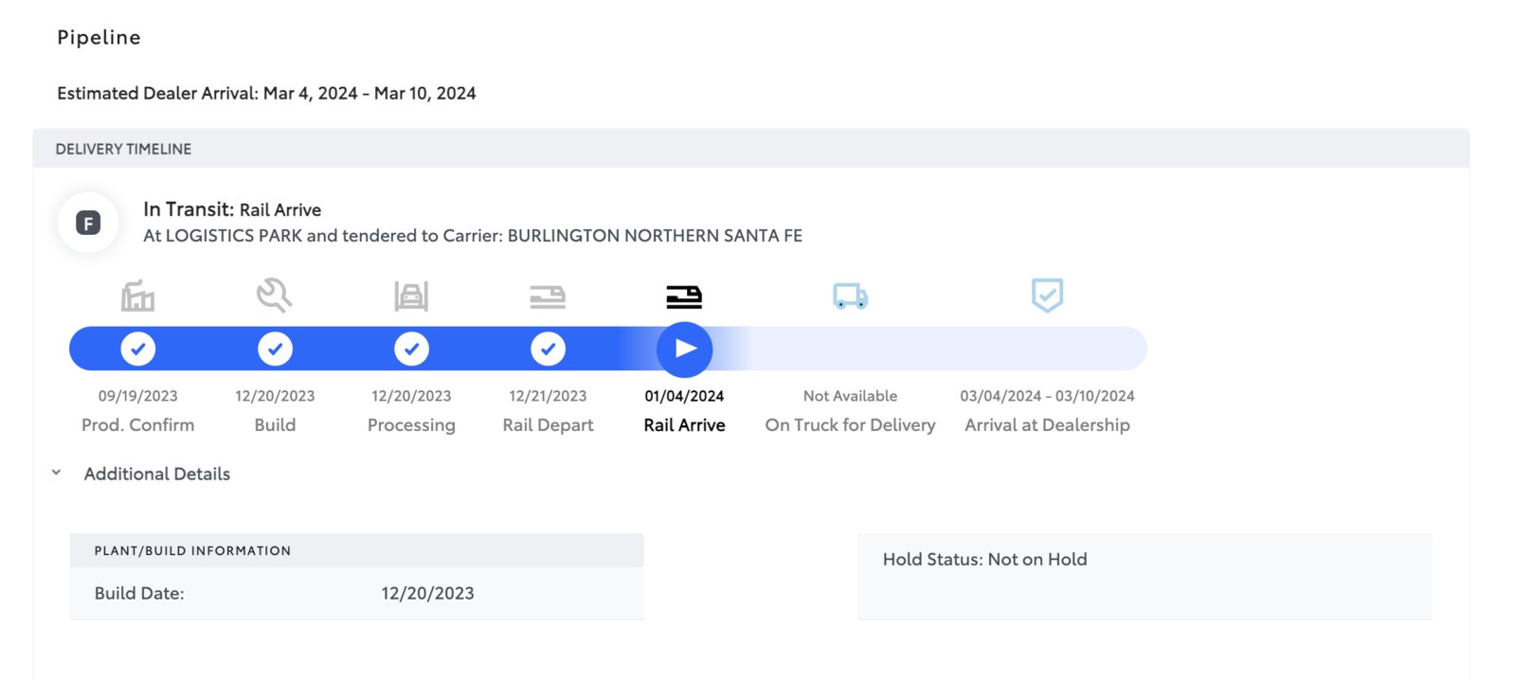
Task: Click the shield checkmark dealership arrival icon
Action: pos(1047,295)
